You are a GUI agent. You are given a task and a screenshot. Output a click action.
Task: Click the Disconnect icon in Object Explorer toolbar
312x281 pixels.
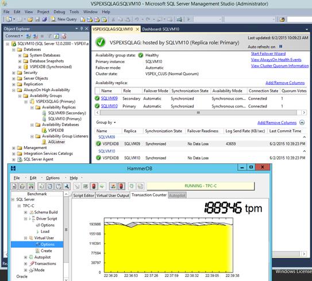(36, 36)
